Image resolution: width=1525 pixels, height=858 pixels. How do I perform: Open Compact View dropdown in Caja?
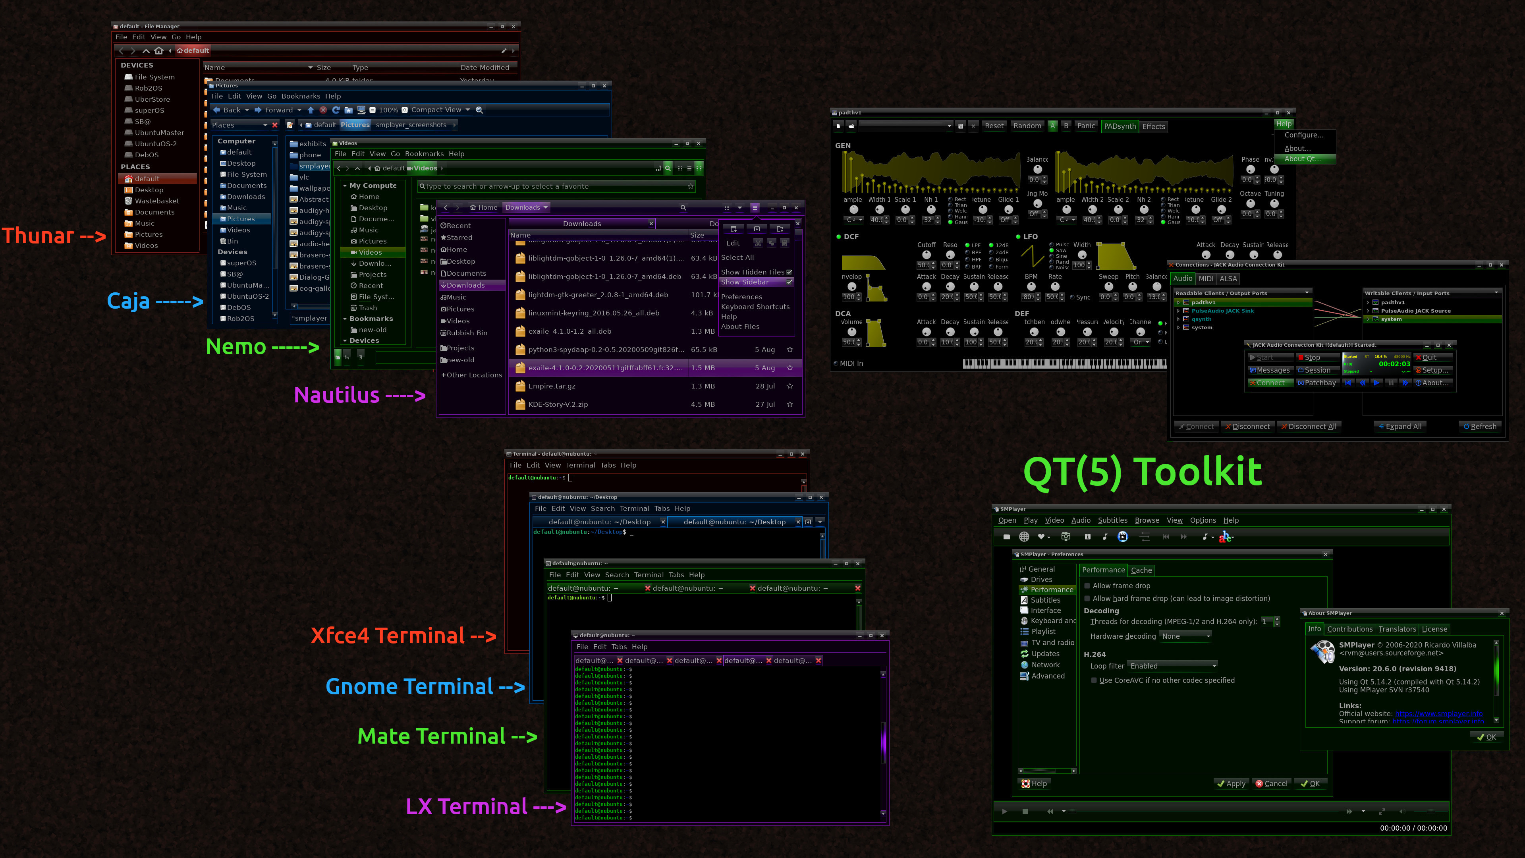pyautogui.click(x=440, y=110)
